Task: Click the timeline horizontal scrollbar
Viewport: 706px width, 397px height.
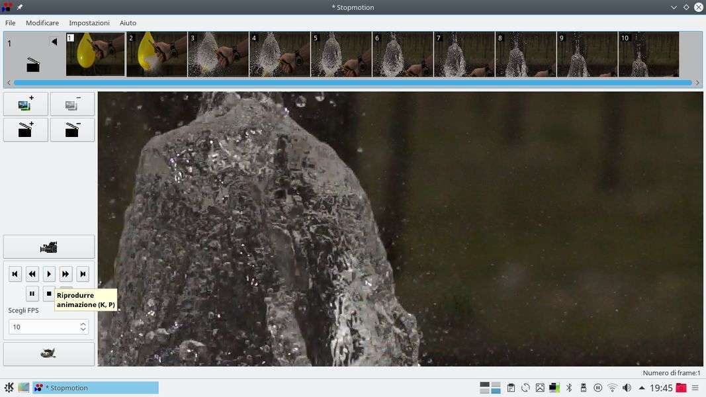Action: [x=353, y=83]
